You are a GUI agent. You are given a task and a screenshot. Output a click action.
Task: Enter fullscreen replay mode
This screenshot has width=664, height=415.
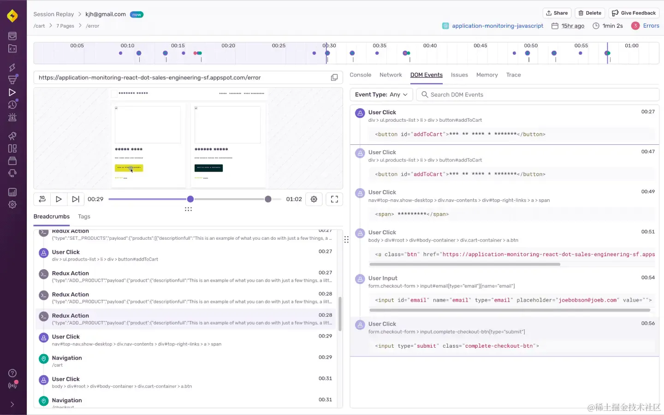335,199
